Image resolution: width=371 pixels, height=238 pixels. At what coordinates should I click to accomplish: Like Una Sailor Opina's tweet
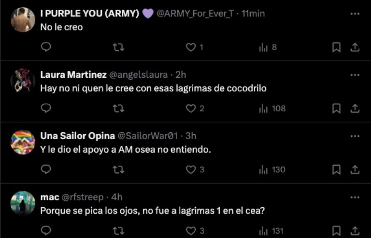[191, 169]
